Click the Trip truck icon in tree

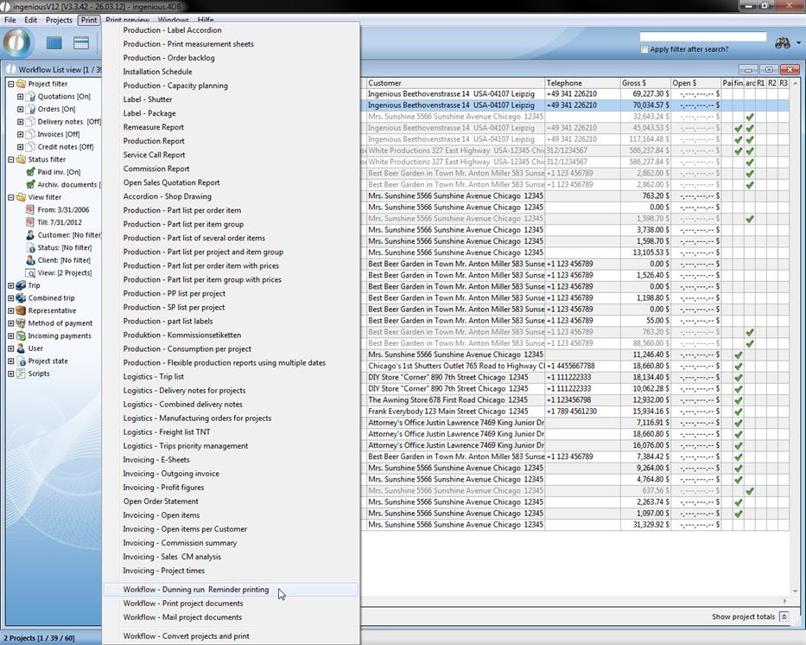(21, 285)
